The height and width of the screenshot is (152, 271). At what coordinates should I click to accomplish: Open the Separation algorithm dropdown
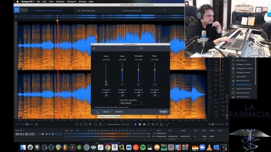131,103
